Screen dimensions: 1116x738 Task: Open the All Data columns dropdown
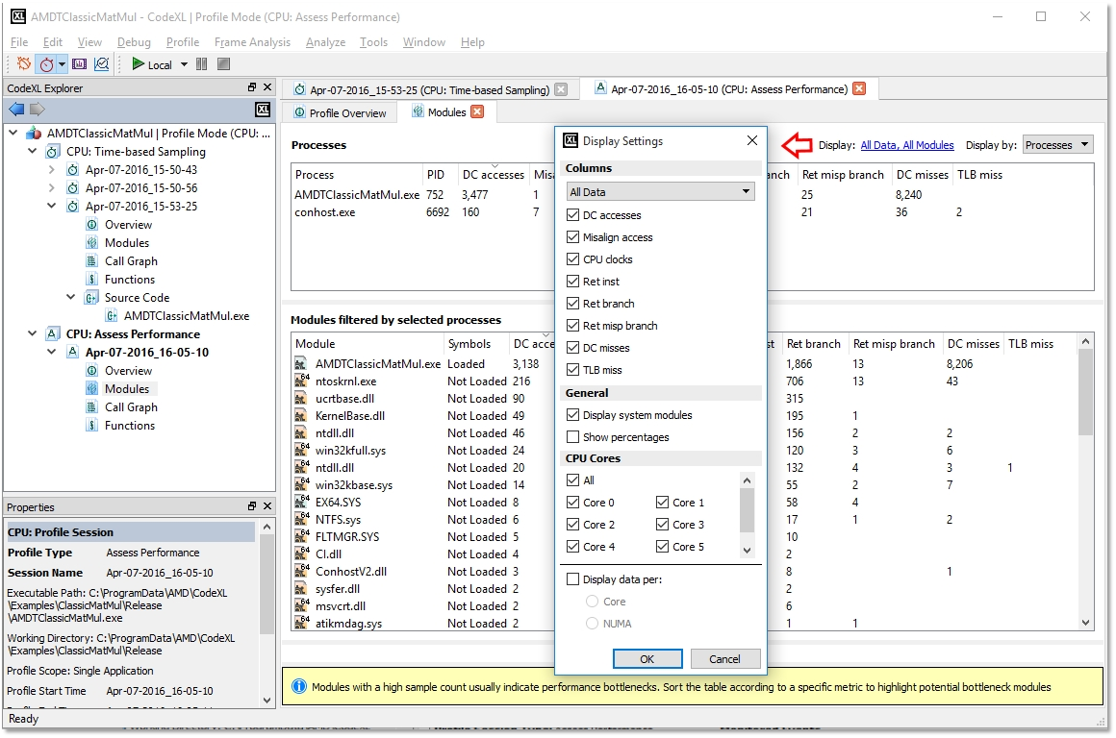pos(660,191)
